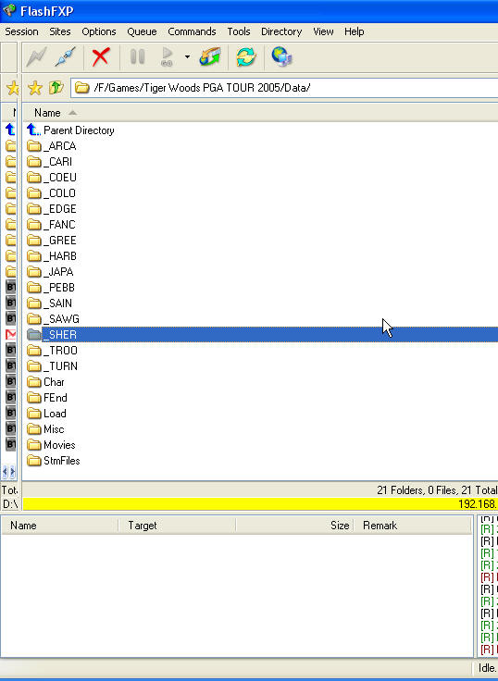Open the Options menu
The width and height of the screenshot is (498, 681).
pyautogui.click(x=99, y=31)
